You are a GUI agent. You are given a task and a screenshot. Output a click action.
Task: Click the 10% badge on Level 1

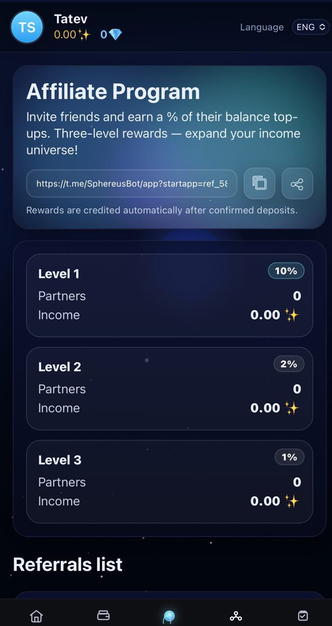coord(286,270)
